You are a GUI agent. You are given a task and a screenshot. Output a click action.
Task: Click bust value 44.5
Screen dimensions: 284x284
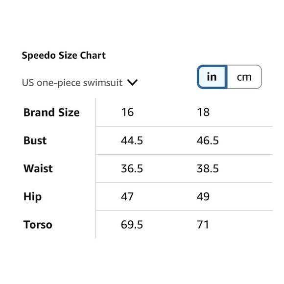[132, 141]
